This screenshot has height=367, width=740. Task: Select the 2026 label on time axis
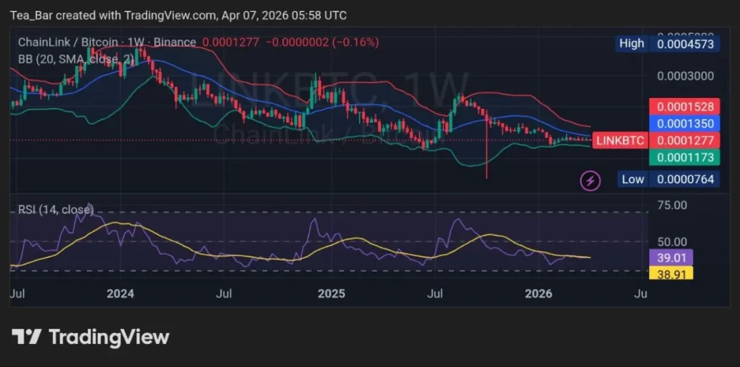(538, 293)
